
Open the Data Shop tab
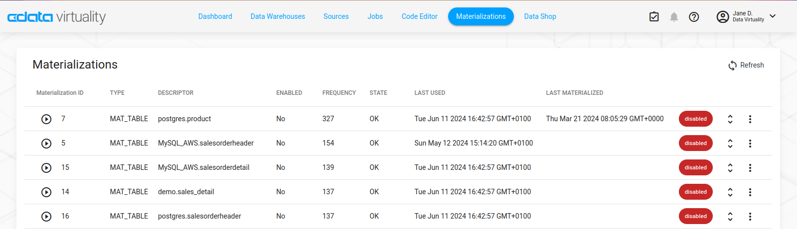coord(540,16)
